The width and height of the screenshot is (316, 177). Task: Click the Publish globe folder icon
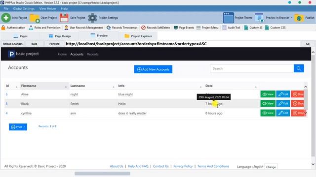[299, 18]
